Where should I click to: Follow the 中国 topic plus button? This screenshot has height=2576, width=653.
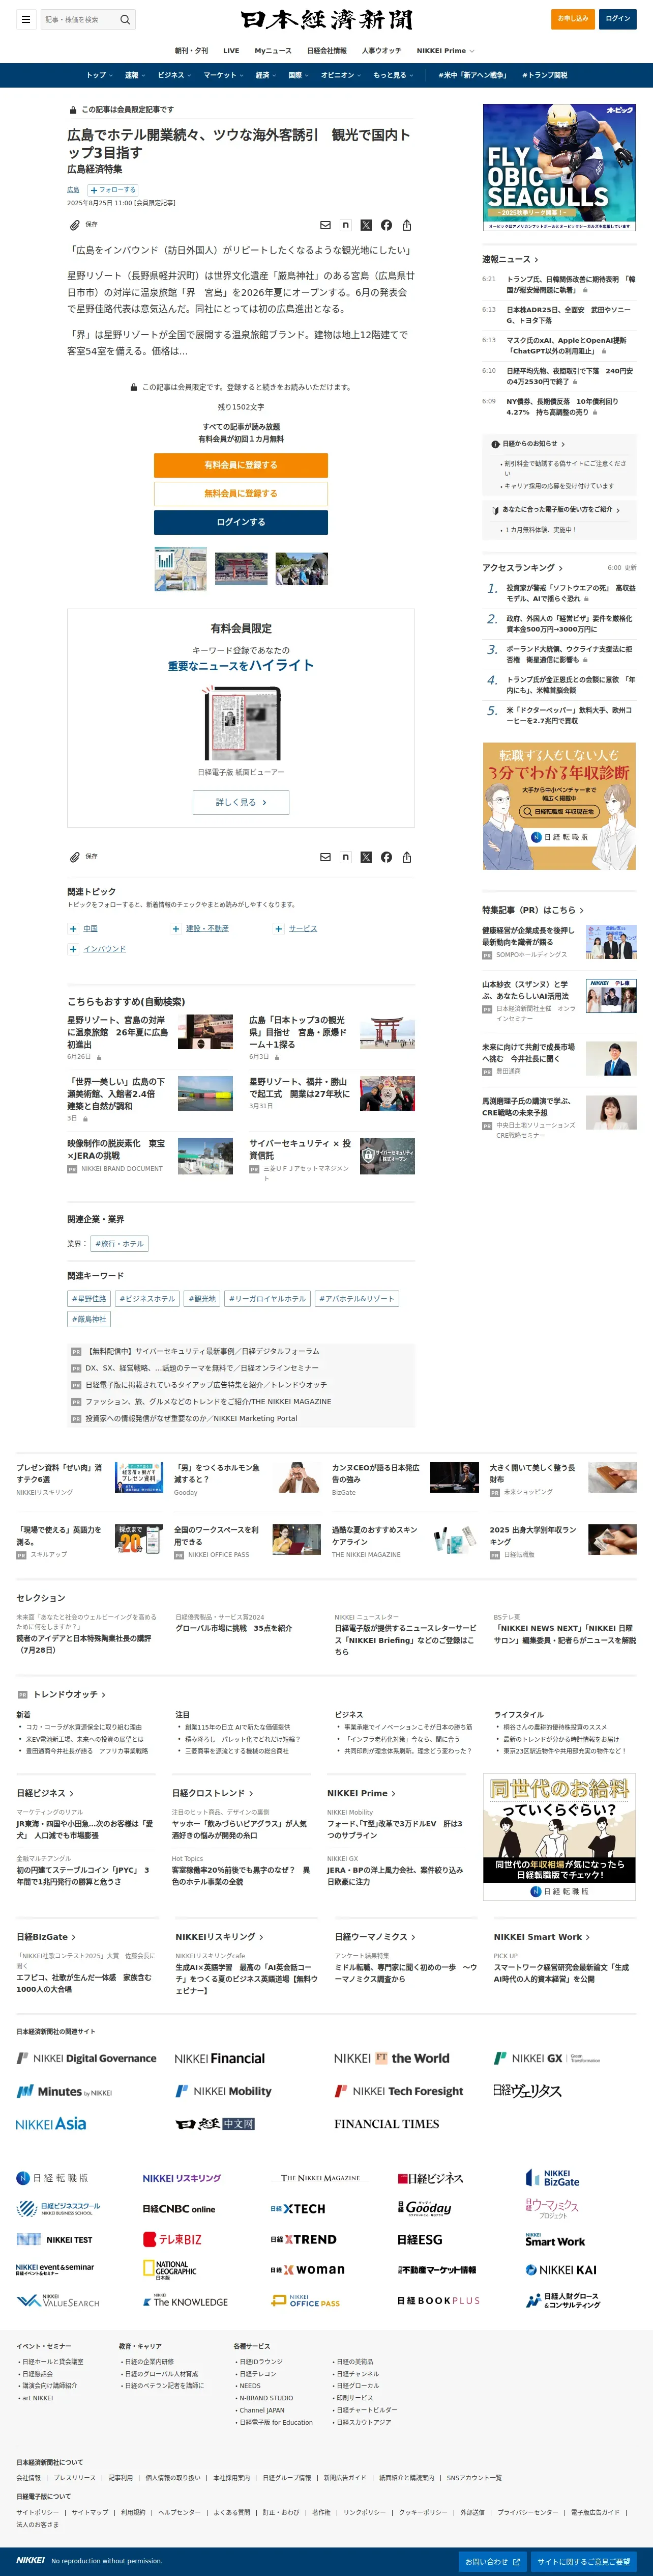click(x=73, y=929)
